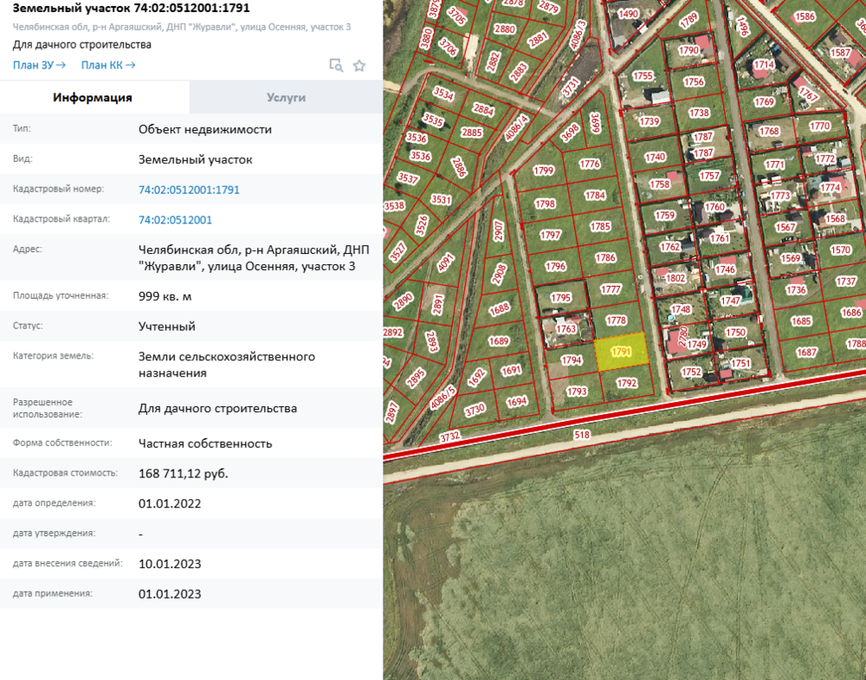Select parcel 1799 on the map
Image resolution: width=866 pixels, height=680 pixels.
click(x=544, y=172)
